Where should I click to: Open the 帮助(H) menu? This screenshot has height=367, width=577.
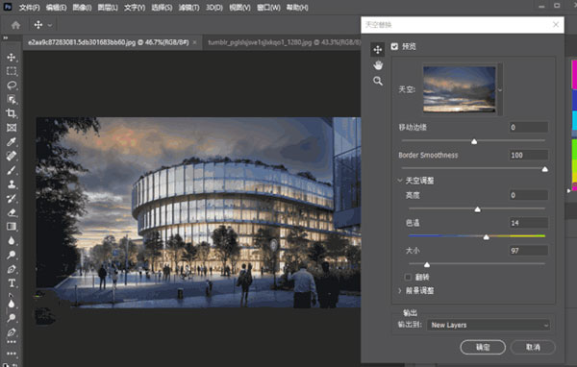tap(297, 8)
